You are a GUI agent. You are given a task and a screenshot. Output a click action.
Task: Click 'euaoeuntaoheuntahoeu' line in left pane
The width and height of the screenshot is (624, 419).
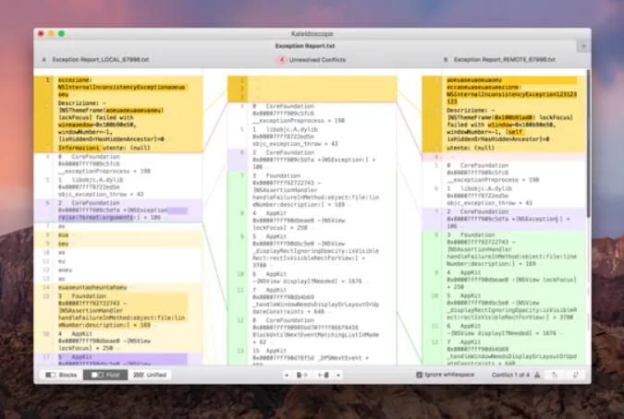pyautogui.click(x=92, y=287)
